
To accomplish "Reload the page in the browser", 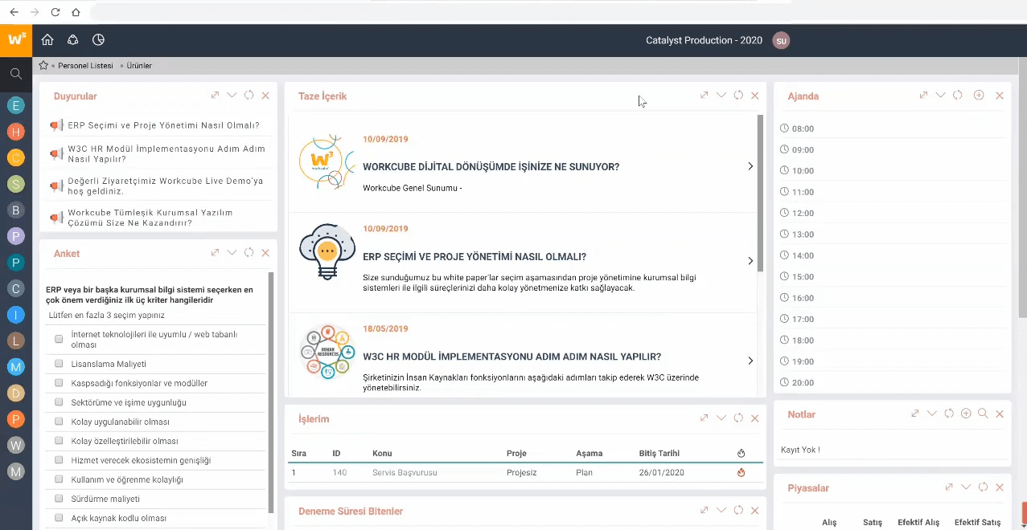I will click(55, 12).
